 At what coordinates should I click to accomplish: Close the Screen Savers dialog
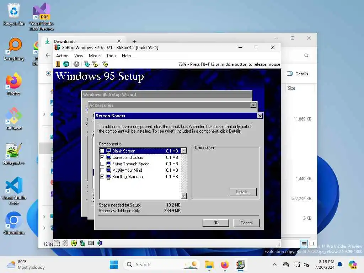(x=260, y=116)
